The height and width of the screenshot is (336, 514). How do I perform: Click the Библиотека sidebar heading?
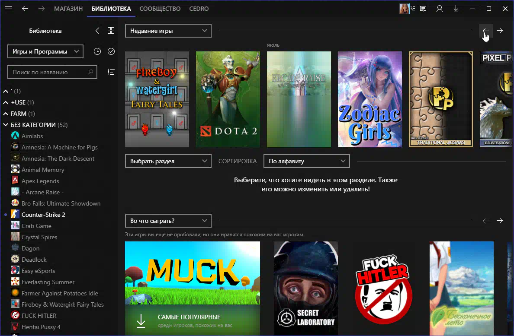click(45, 31)
